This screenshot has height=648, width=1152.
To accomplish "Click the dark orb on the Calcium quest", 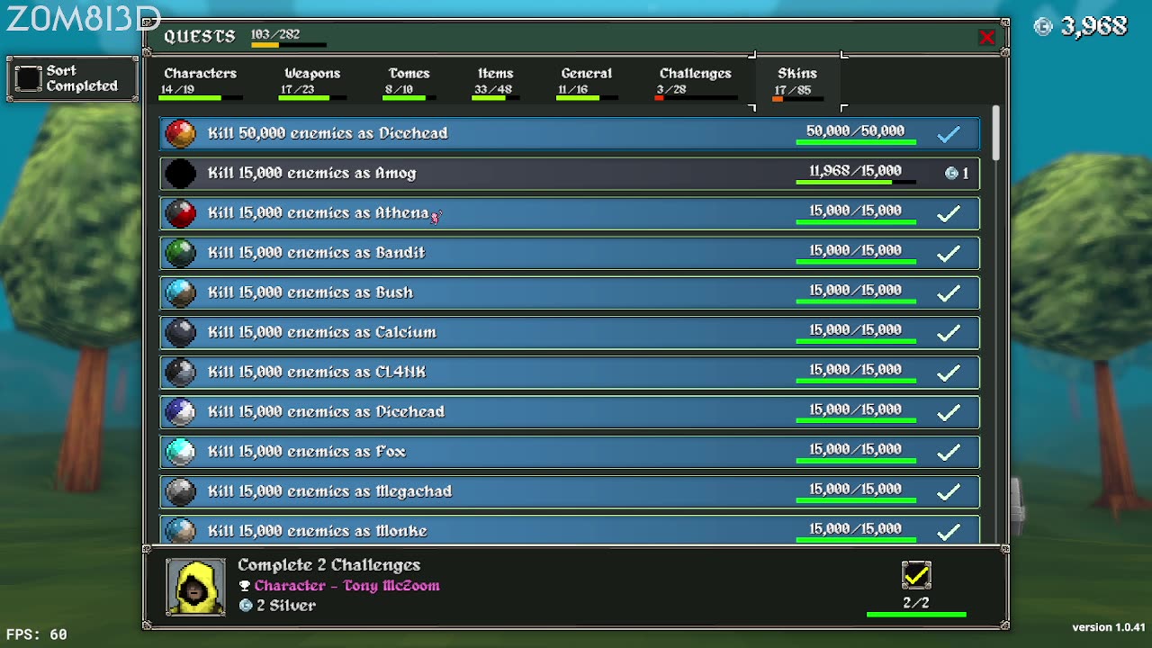I will click(x=180, y=332).
